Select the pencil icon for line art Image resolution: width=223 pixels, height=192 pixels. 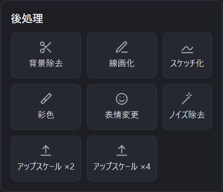(122, 47)
